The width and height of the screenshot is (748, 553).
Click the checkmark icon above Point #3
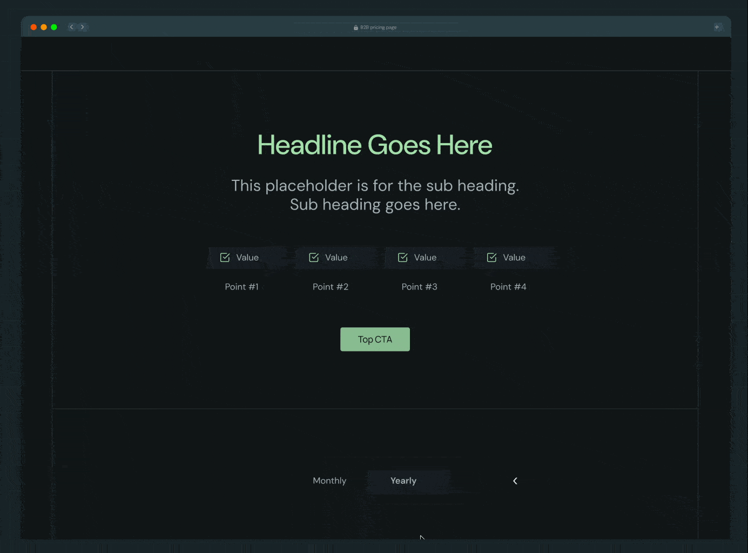(x=403, y=258)
